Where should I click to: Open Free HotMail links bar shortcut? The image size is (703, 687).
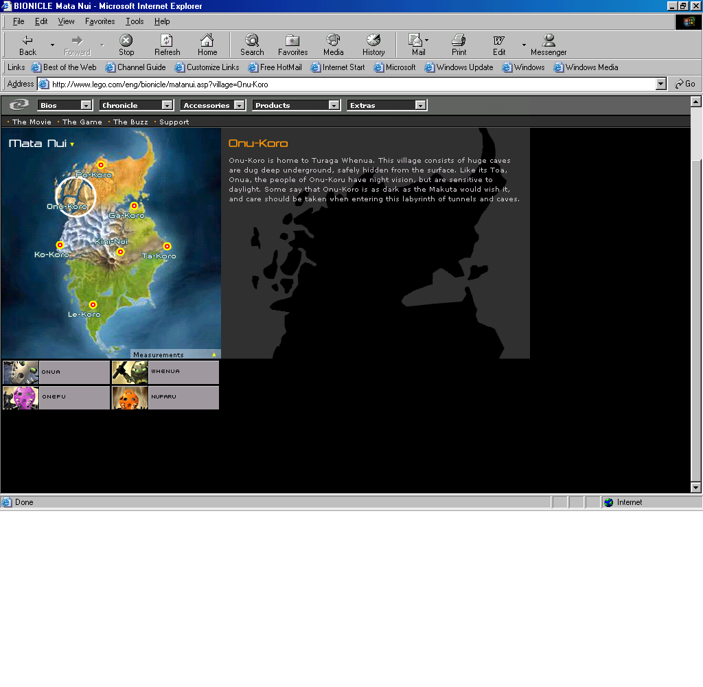(x=275, y=67)
